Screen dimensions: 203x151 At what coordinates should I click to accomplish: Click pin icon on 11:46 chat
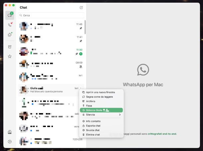tap(81, 28)
